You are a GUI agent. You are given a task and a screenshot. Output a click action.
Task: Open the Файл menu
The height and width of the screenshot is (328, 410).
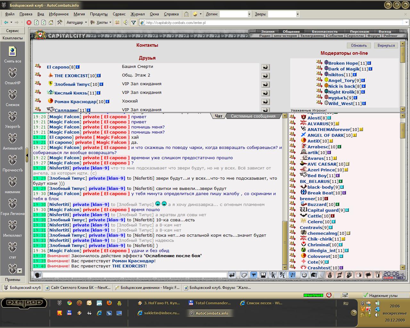click(x=10, y=14)
